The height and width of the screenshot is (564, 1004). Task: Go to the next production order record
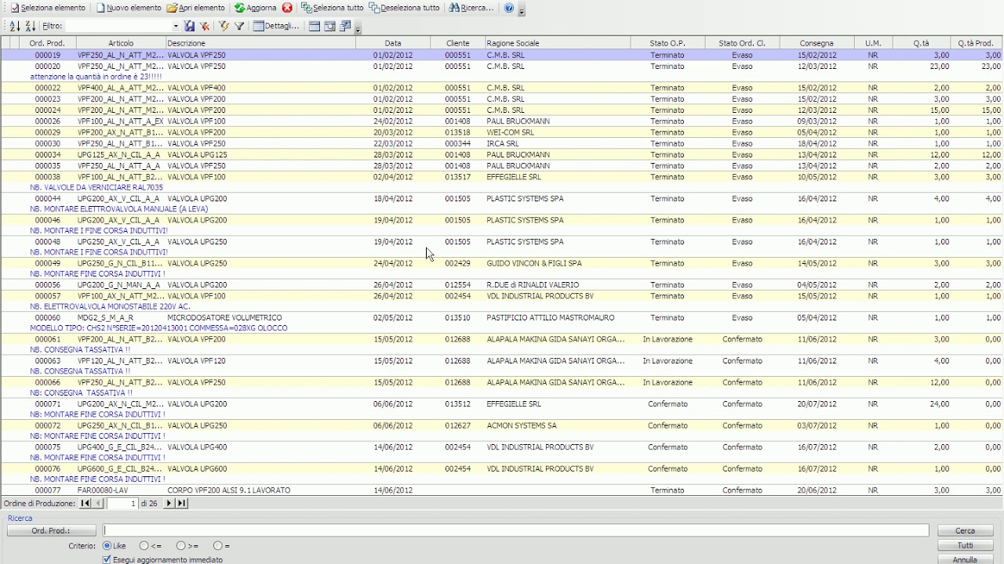pos(169,504)
